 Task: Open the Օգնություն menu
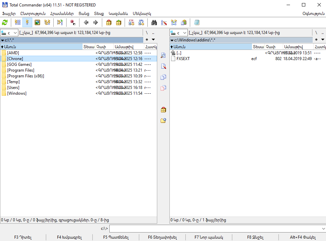[x=313, y=14]
